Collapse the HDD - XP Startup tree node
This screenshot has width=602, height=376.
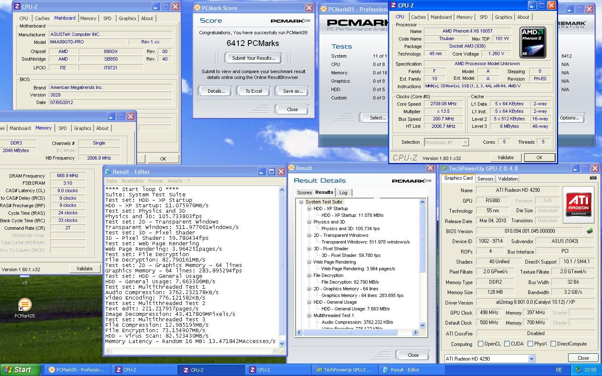pos(309,208)
